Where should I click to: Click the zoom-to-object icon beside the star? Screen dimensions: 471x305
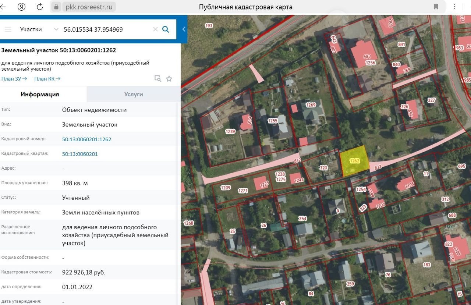coord(157,78)
